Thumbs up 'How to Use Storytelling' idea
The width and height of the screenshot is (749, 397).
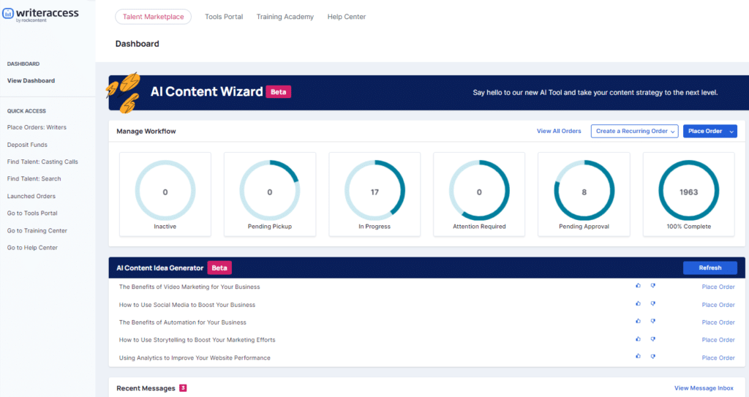(x=638, y=339)
